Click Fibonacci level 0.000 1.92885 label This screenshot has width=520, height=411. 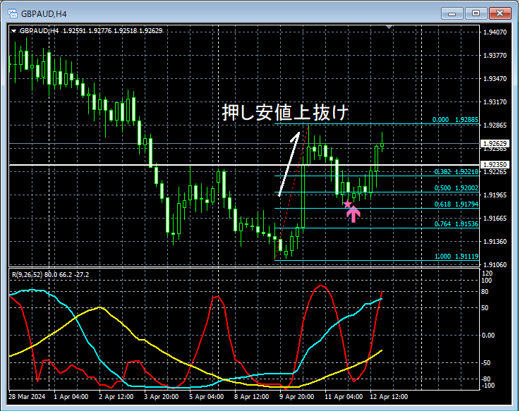coord(455,120)
